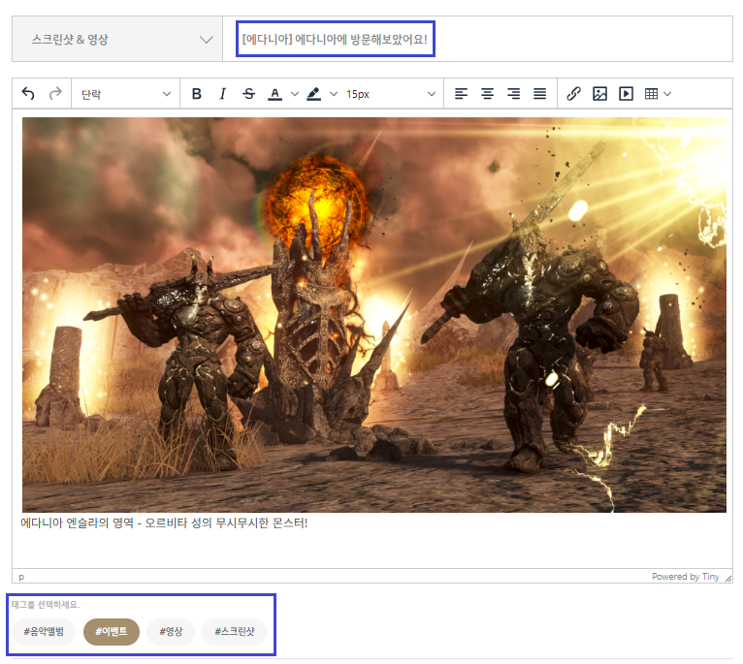This screenshot has width=743, height=664.
Task: Click the caption text 에다니아 엔슬라의 영역
Action: click(x=77, y=522)
